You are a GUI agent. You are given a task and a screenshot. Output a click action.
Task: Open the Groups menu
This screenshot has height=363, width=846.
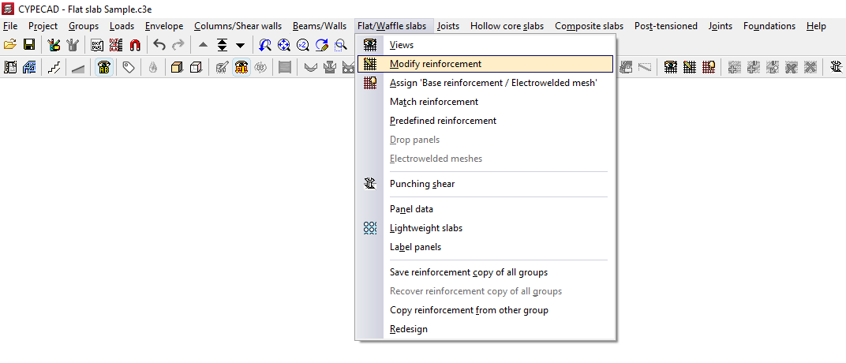(x=84, y=26)
